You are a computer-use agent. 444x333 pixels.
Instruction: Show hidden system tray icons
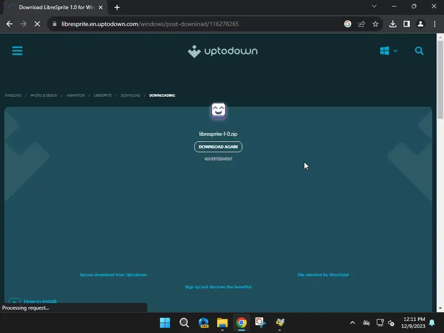point(353,323)
